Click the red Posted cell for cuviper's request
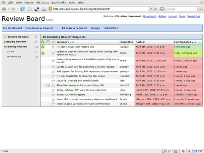Image resolution: width=204 pixels, height=154 pixels. tap(154, 47)
